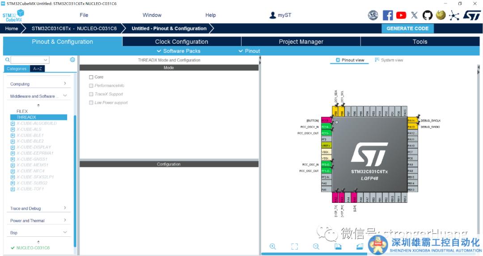Toggle the TraceX Support checkbox
The image size is (483, 256).
click(91, 94)
